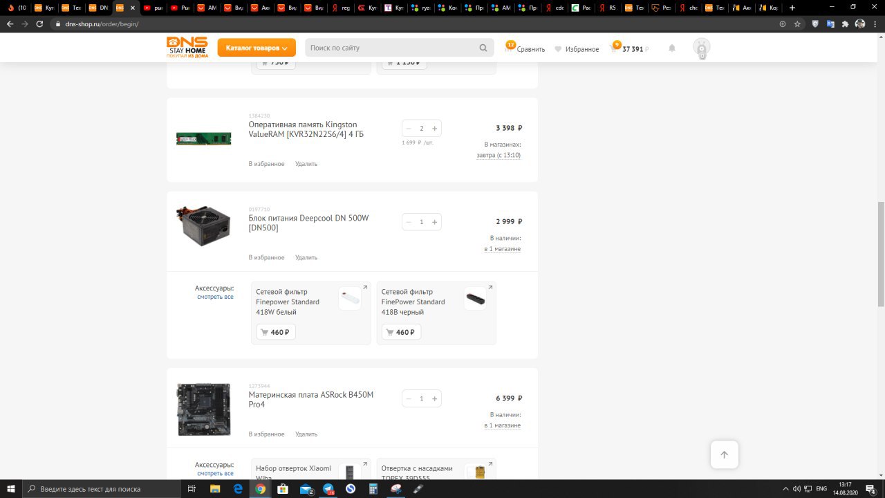Go back in browser history
885x498 pixels.
point(10,24)
